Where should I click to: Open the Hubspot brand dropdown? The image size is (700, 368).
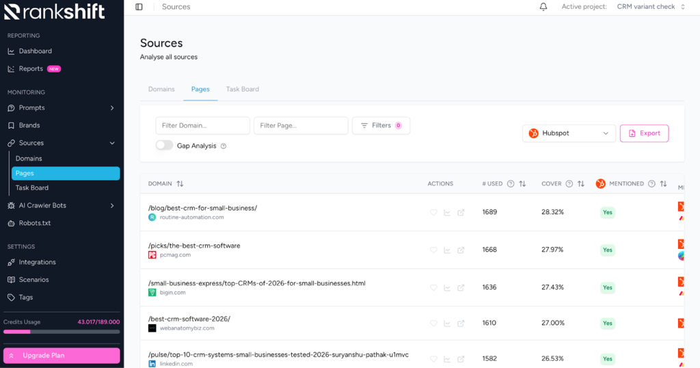pos(569,133)
